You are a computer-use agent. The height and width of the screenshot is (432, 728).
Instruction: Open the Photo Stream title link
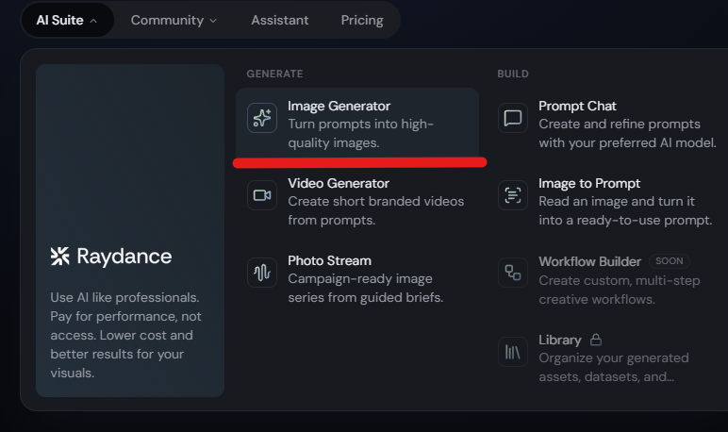[x=330, y=260]
